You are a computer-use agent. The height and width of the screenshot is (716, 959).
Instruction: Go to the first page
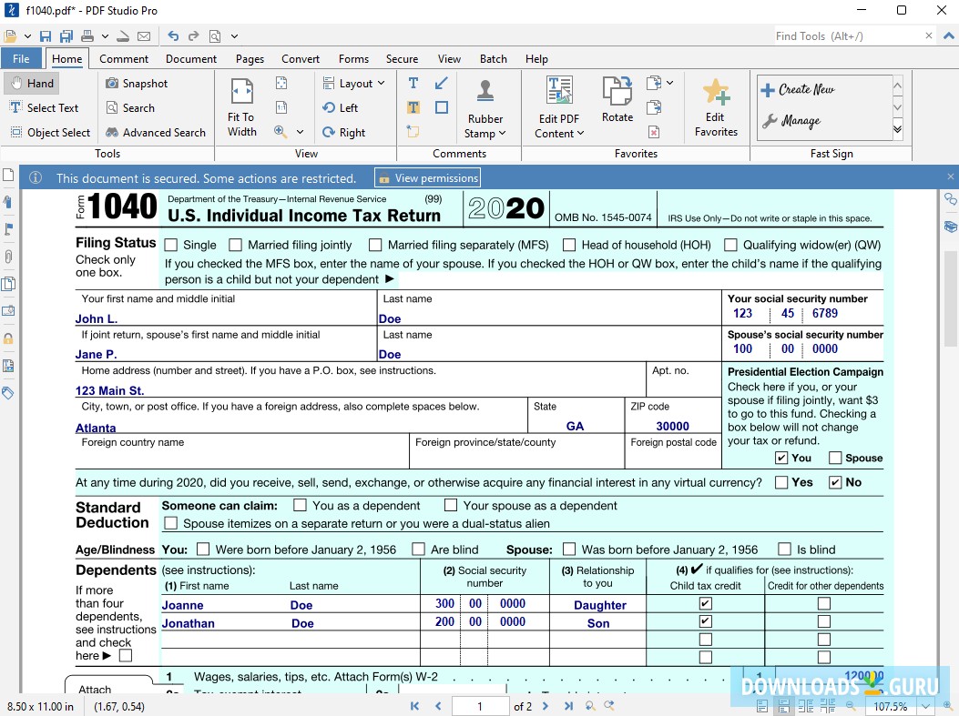414,706
